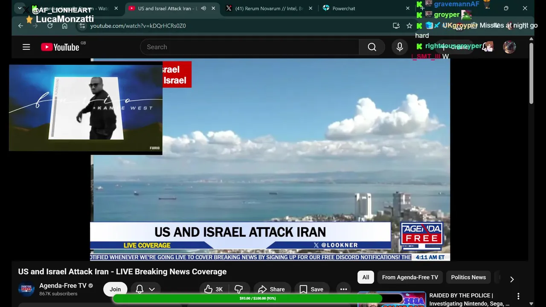The width and height of the screenshot is (546, 307).
Task: Click UKgroyper chat username
Action: point(460,26)
